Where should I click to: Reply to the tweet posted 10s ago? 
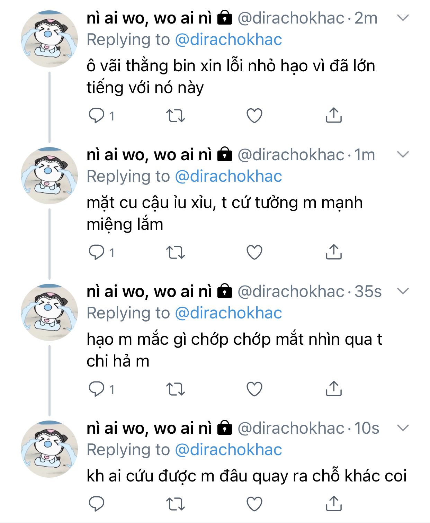pyautogui.click(x=97, y=504)
